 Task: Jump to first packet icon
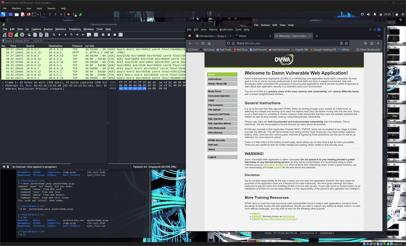(x=77, y=34)
